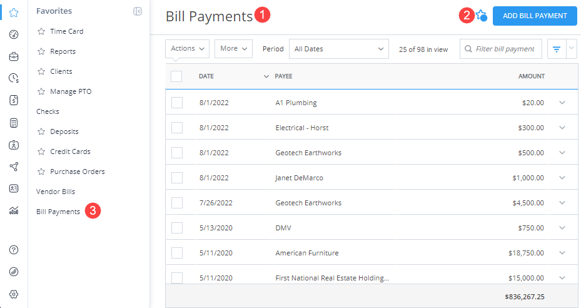Open the Human Resources badge icon
The width and height of the screenshot is (581, 308).
(14, 145)
